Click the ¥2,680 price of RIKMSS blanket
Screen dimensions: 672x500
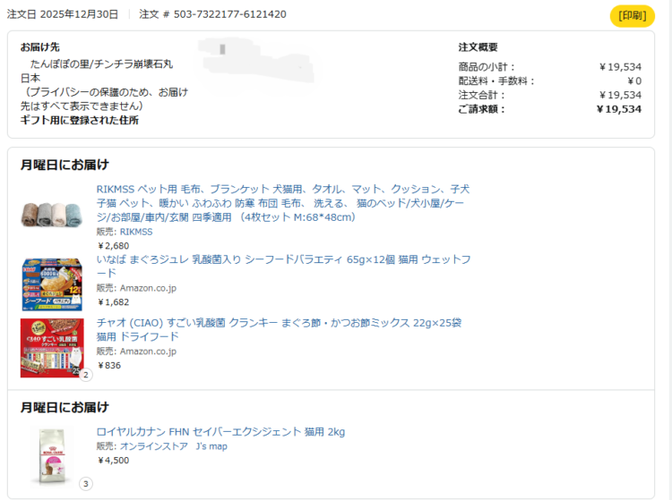coord(113,246)
